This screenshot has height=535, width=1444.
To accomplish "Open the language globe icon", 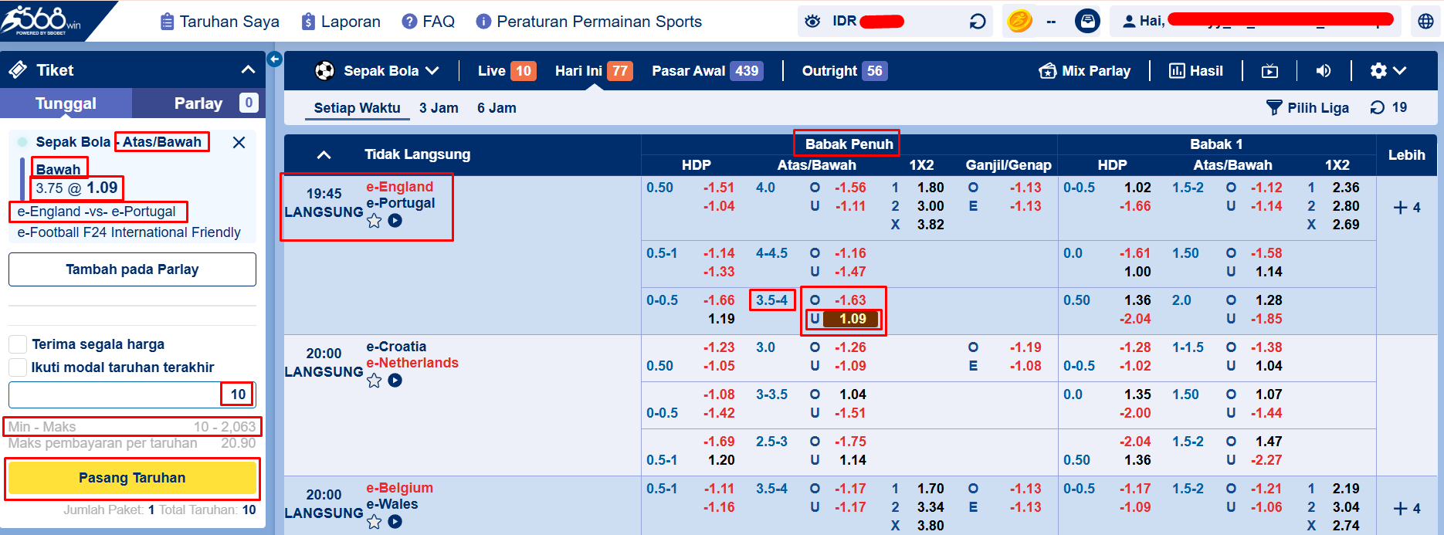I will [1425, 22].
